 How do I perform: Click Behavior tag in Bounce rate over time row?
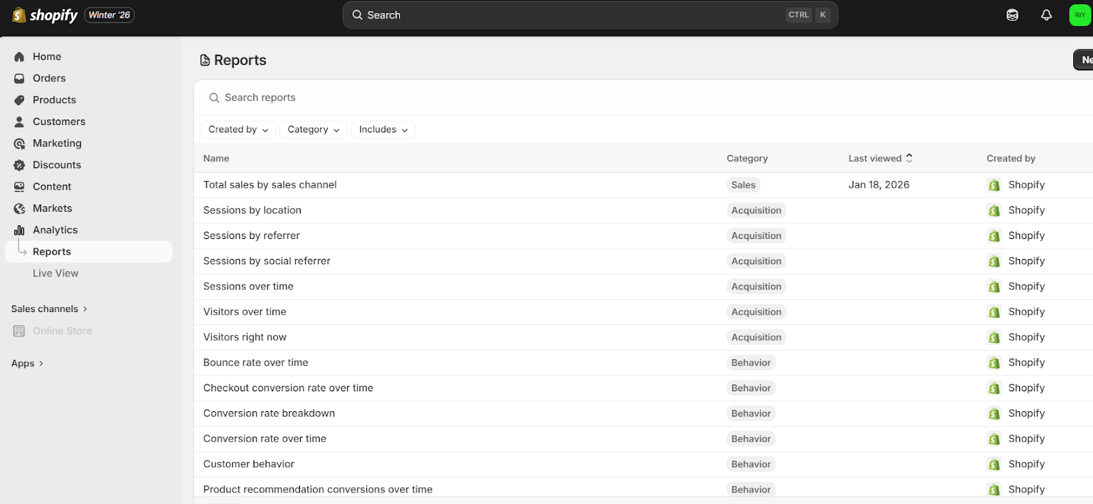pos(751,363)
